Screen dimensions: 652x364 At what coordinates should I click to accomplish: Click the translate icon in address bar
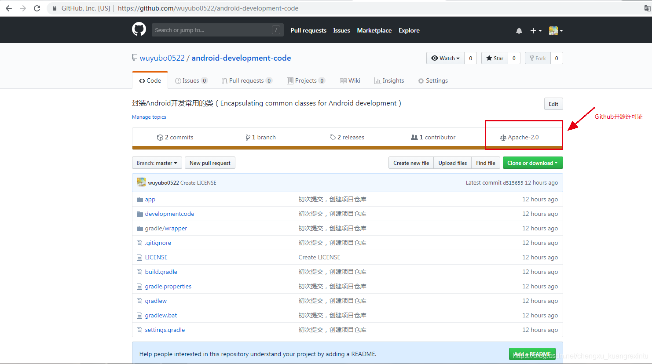coord(648,8)
